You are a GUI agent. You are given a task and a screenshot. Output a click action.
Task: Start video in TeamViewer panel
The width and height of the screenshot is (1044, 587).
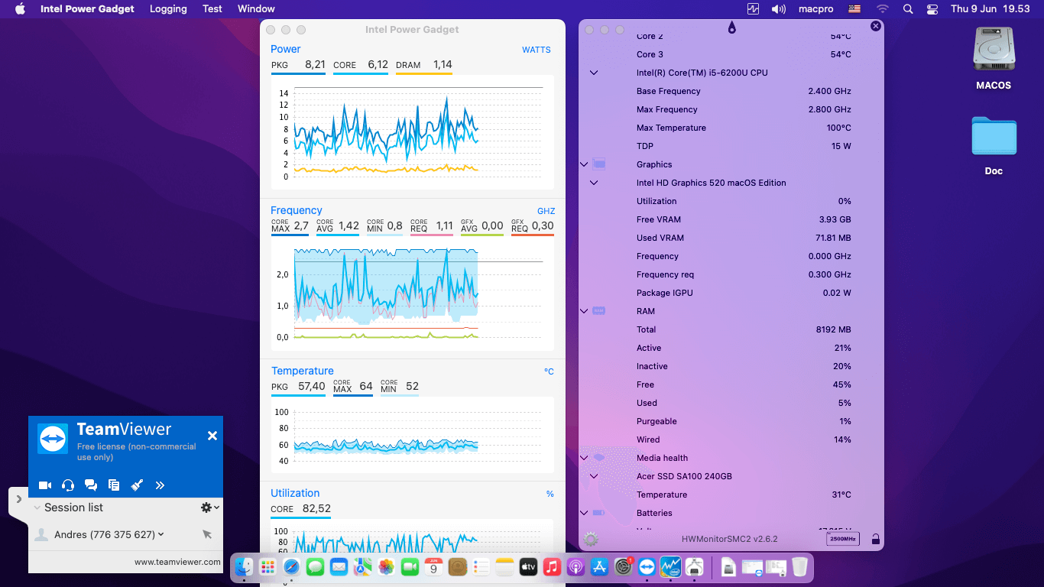coord(45,485)
